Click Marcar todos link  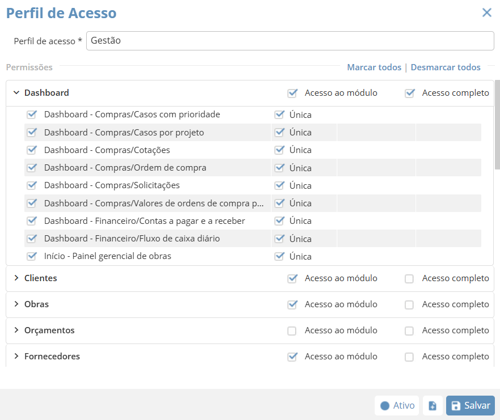point(374,67)
